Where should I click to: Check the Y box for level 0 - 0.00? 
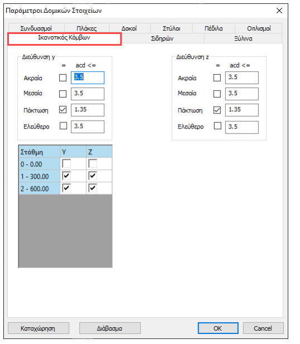coord(66,164)
